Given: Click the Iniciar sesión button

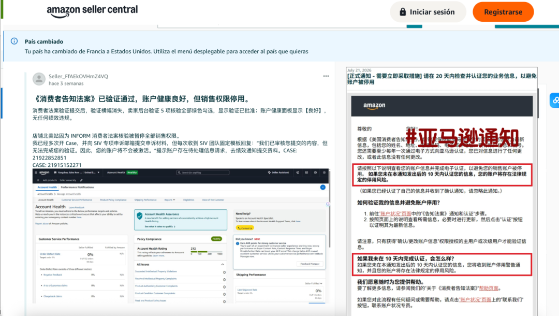Looking at the screenshot, I should (428, 12).
